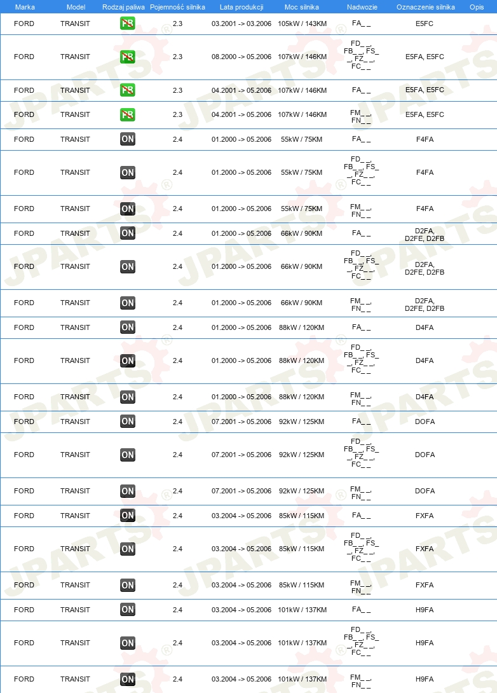
Task: Select engine code DOFA in the FA__ body row
Action: click(x=425, y=422)
